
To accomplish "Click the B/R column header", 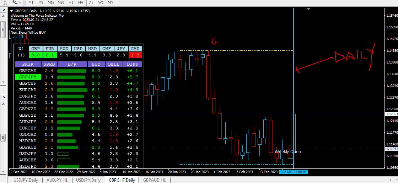I will [72, 64].
